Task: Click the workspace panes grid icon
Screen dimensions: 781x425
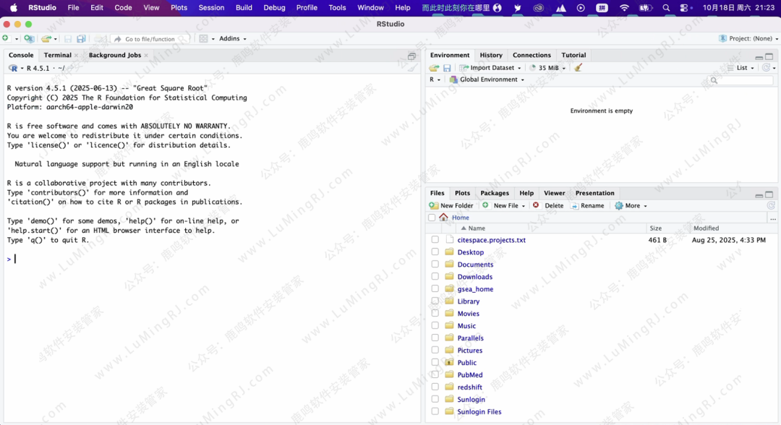Action: [x=204, y=39]
